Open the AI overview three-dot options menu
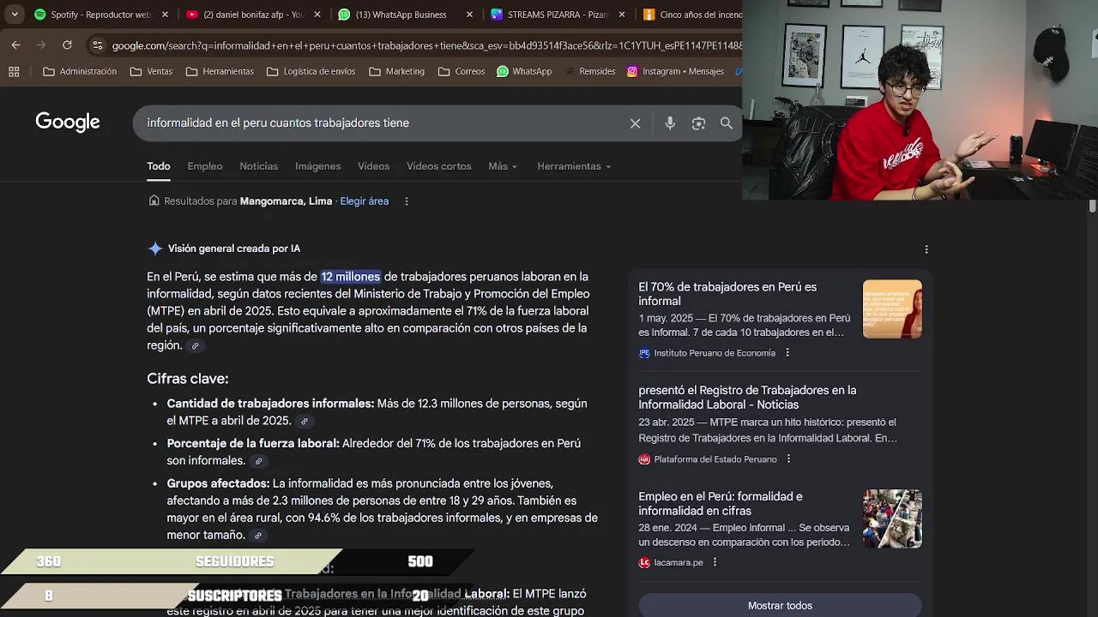Viewport: 1098px width, 617px height. 926,249
